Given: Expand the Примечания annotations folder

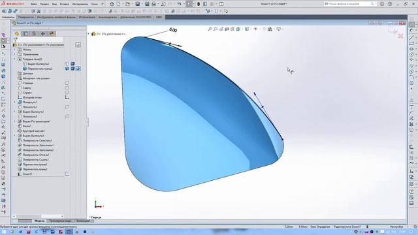Looking at the screenshot, I should coord(14,54).
